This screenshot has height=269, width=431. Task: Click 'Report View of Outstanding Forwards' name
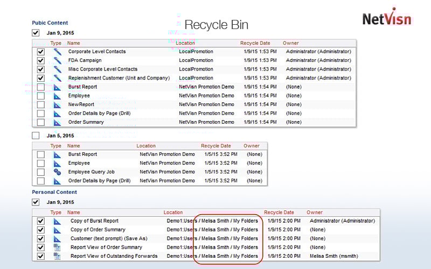114,256
